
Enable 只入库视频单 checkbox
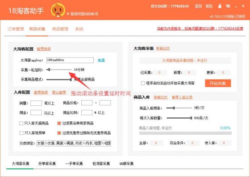(x=21, y=133)
